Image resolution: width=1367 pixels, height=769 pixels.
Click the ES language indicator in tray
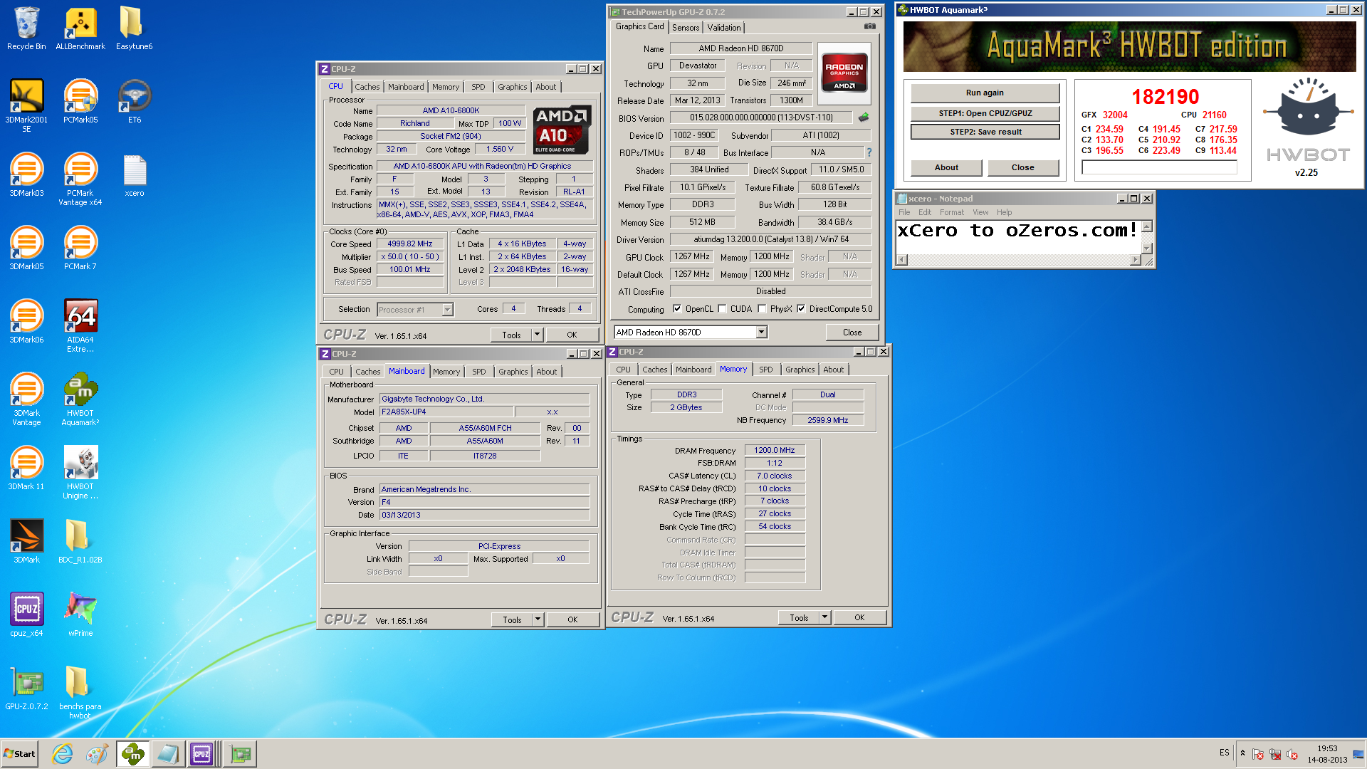(1224, 753)
